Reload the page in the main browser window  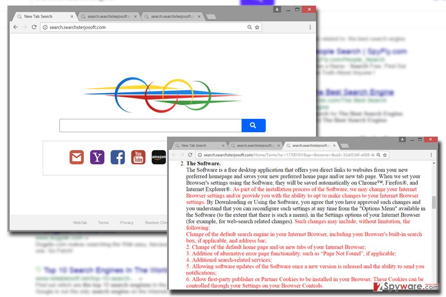(x=34, y=27)
